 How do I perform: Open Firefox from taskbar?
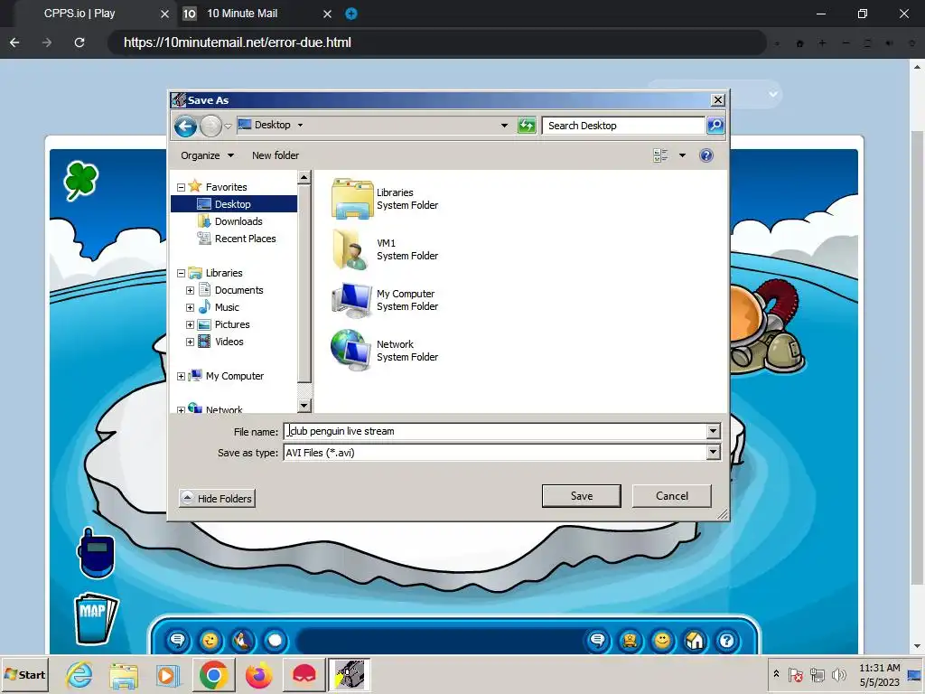(x=259, y=675)
